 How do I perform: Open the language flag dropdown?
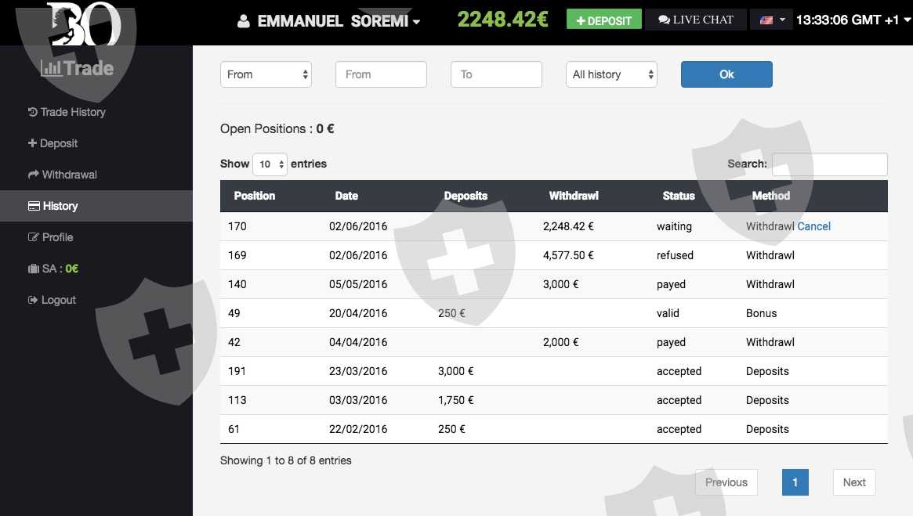click(772, 20)
